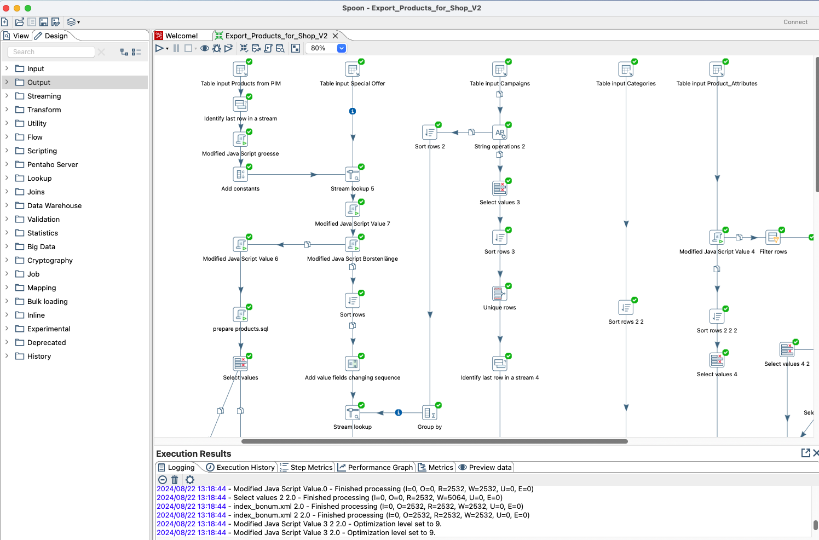This screenshot has width=819, height=540.
Task: Pause the running transformation
Action: point(176,48)
